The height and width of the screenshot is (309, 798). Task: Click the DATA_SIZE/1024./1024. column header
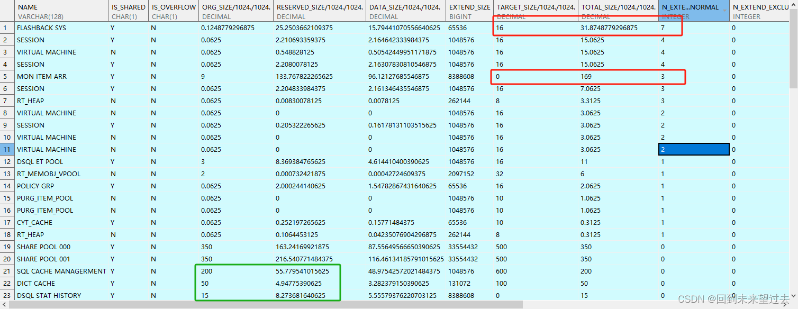point(406,12)
